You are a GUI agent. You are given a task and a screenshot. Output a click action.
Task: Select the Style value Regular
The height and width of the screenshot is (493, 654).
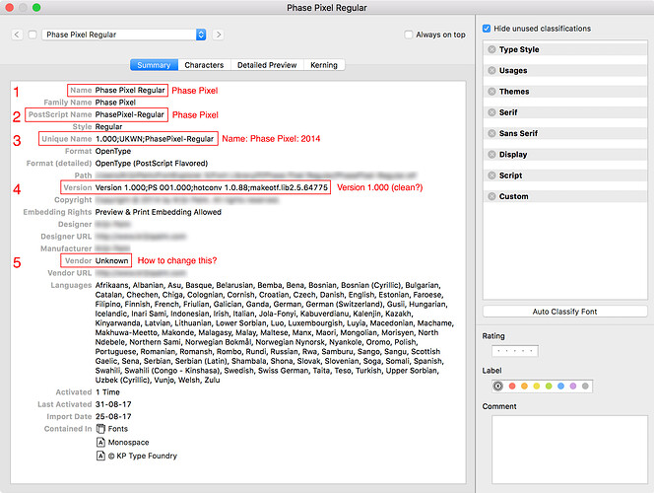(108, 126)
